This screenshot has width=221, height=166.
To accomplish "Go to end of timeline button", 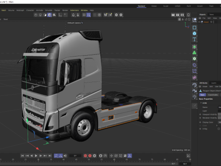I will click(x=50, y=156).
